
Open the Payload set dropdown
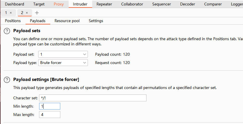click(63, 54)
